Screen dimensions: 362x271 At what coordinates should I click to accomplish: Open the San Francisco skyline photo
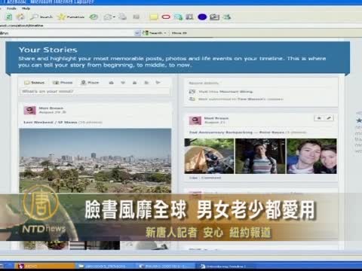click(95, 160)
